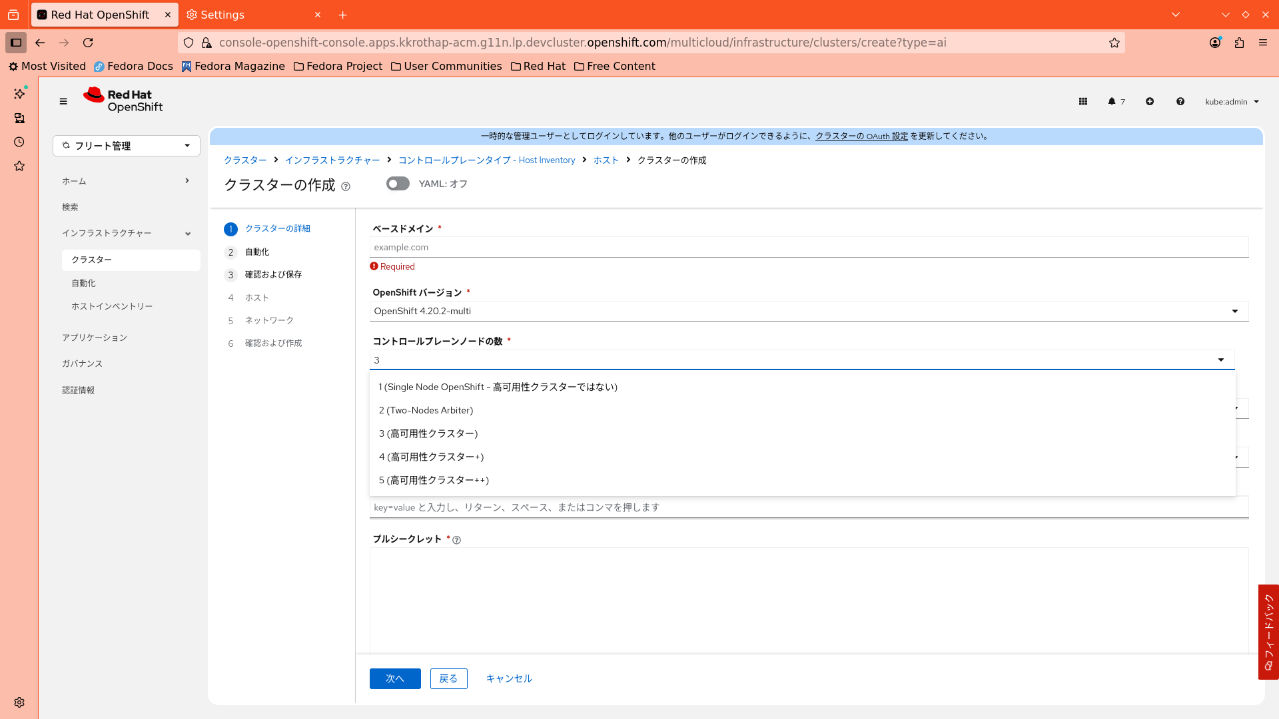Open the application launcher grid icon
The height and width of the screenshot is (719, 1279).
(1083, 101)
